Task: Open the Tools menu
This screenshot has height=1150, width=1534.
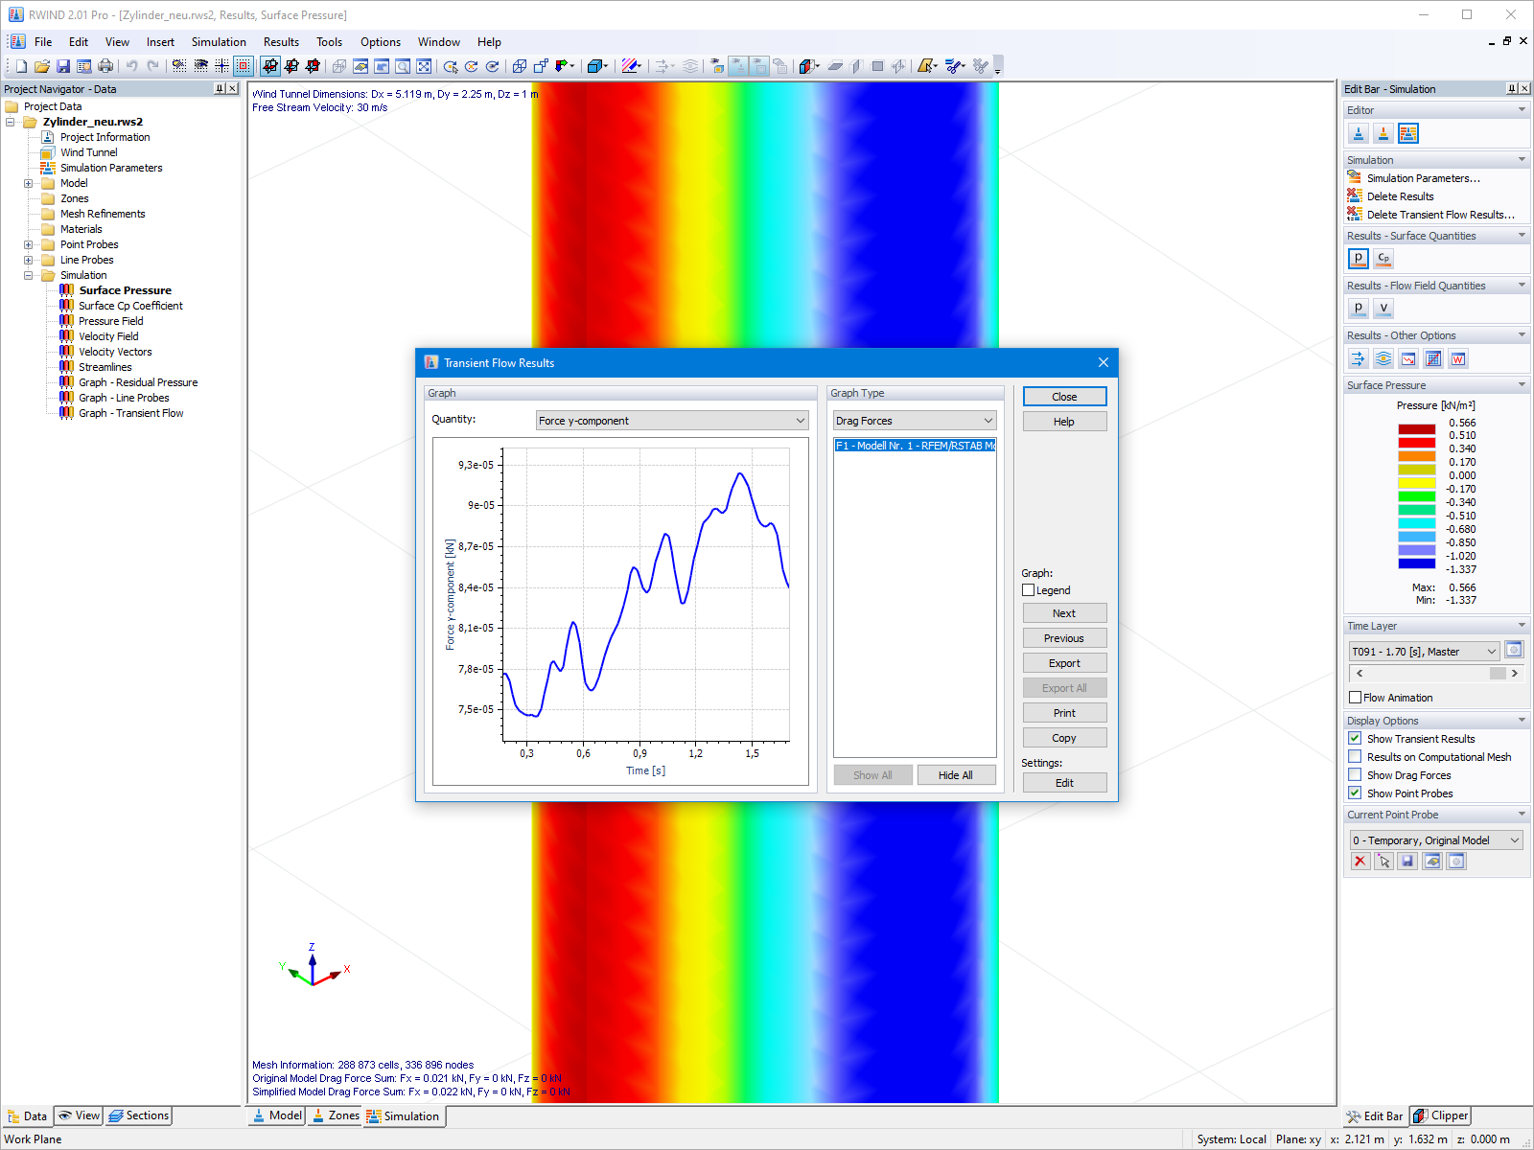Action: (x=329, y=42)
